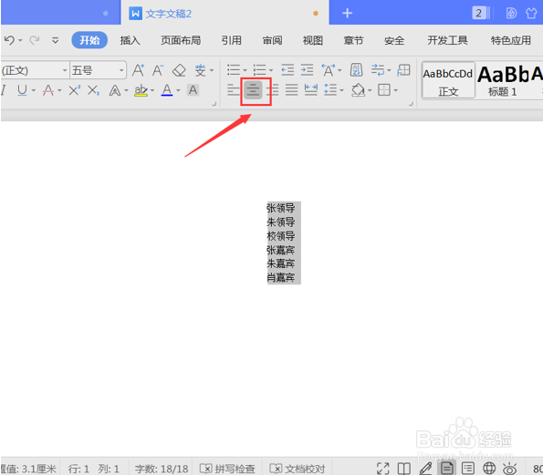
Task: Center align the selected text
Action: point(253,90)
